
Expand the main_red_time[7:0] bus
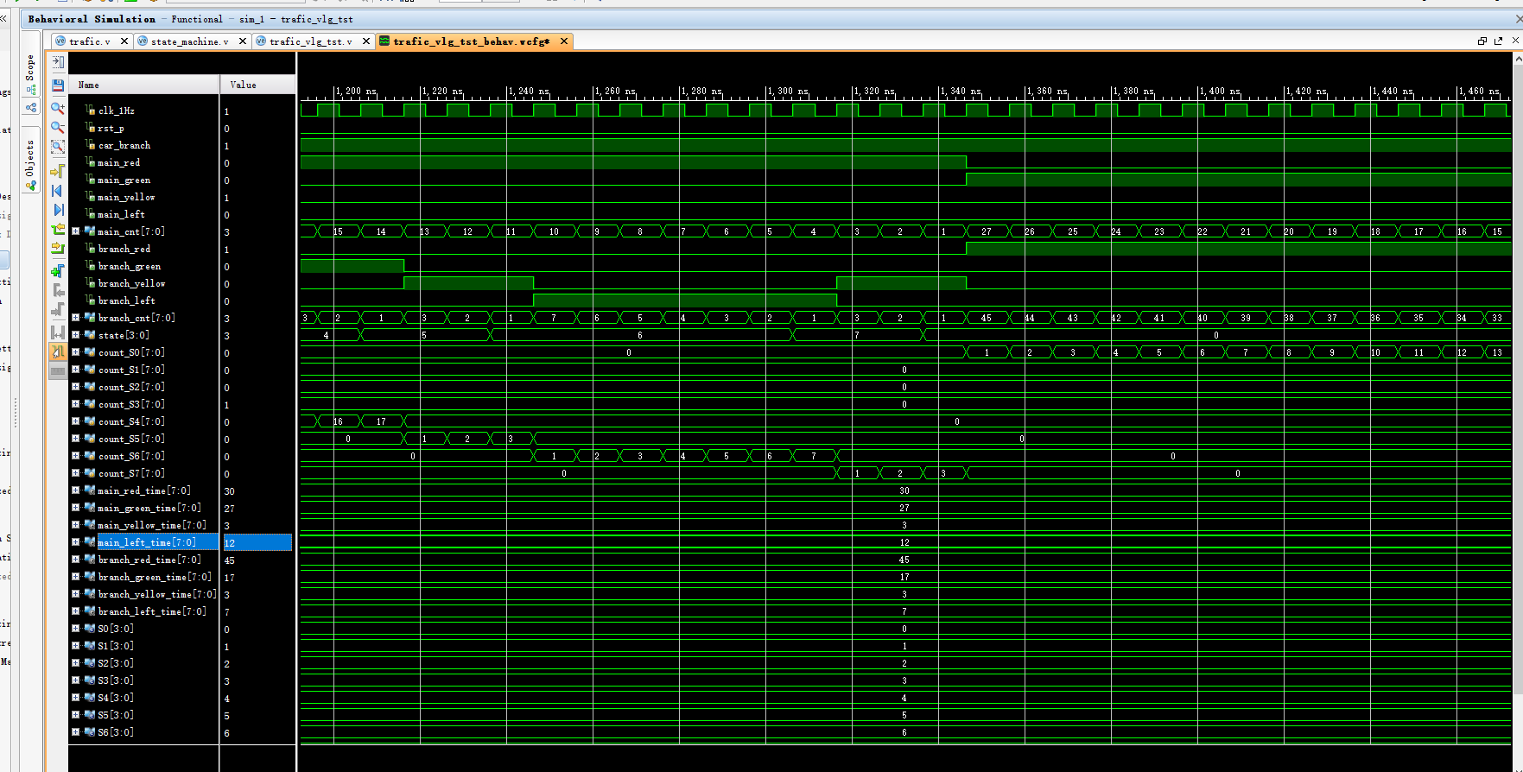pyautogui.click(x=75, y=490)
